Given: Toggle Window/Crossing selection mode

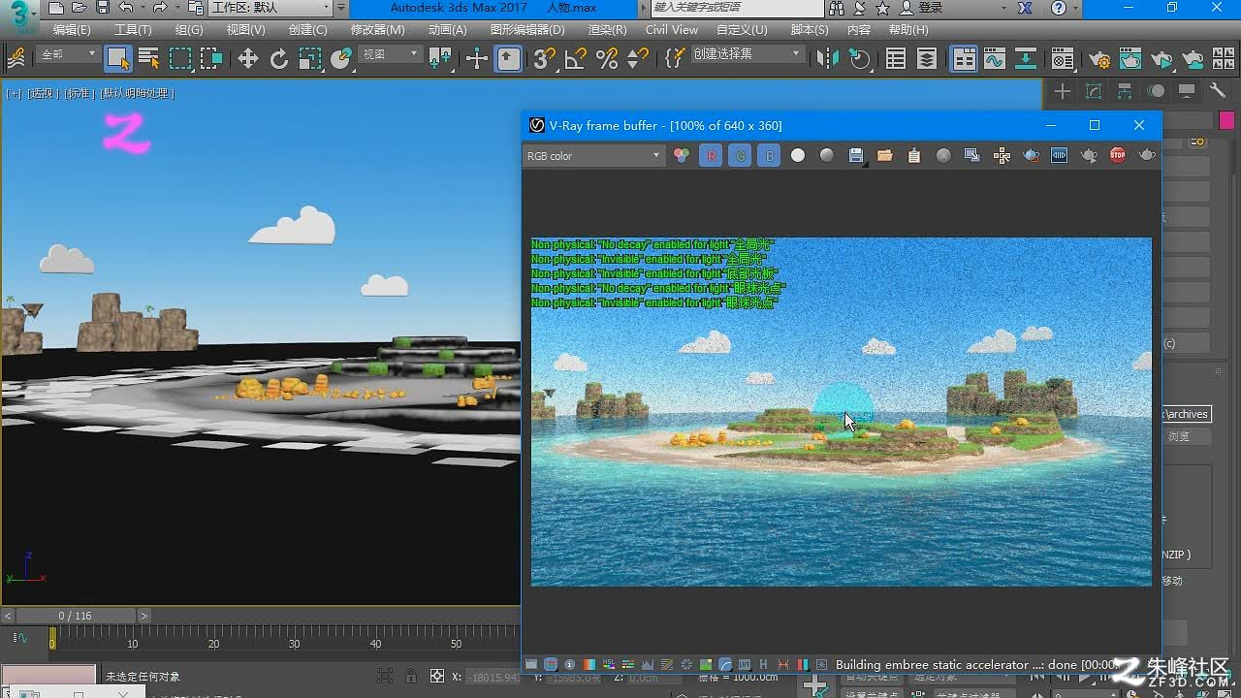Looking at the screenshot, I should tap(210, 58).
